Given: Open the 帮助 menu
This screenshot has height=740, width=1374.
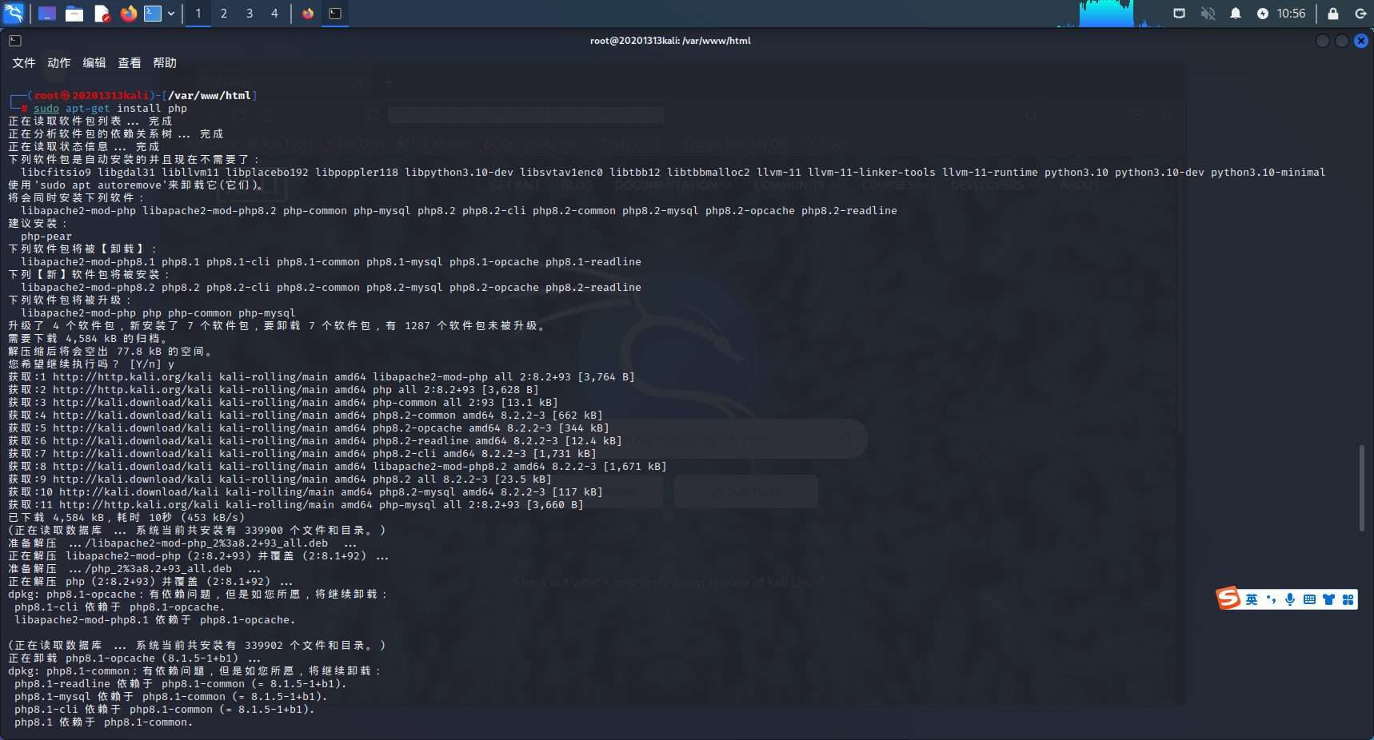Looking at the screenshot, I should coord(165,63).
